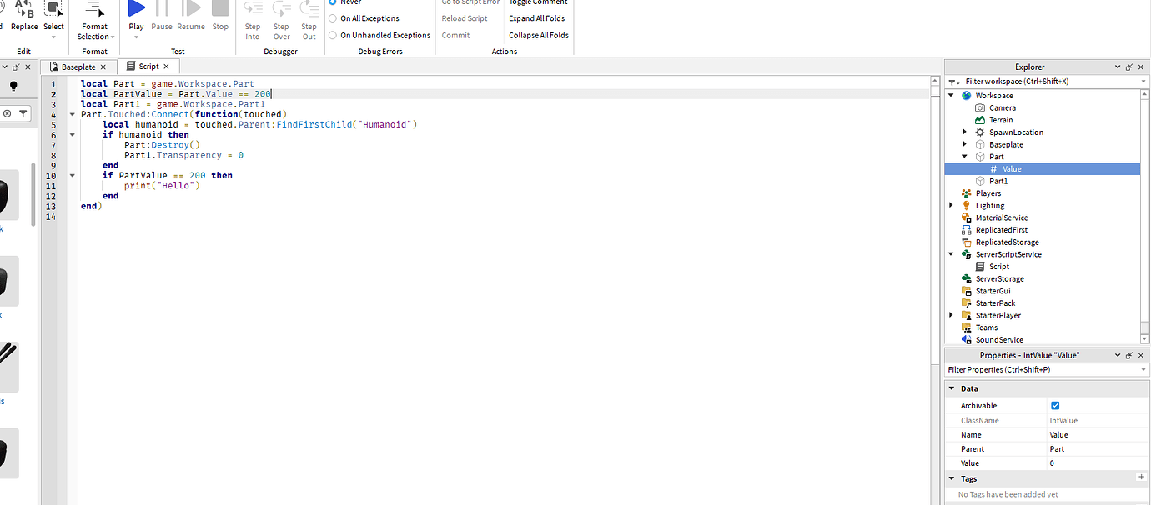1151x505 pixels.
Task: Collapse the code fold at line 4
Action: click(x=72, y=113)
